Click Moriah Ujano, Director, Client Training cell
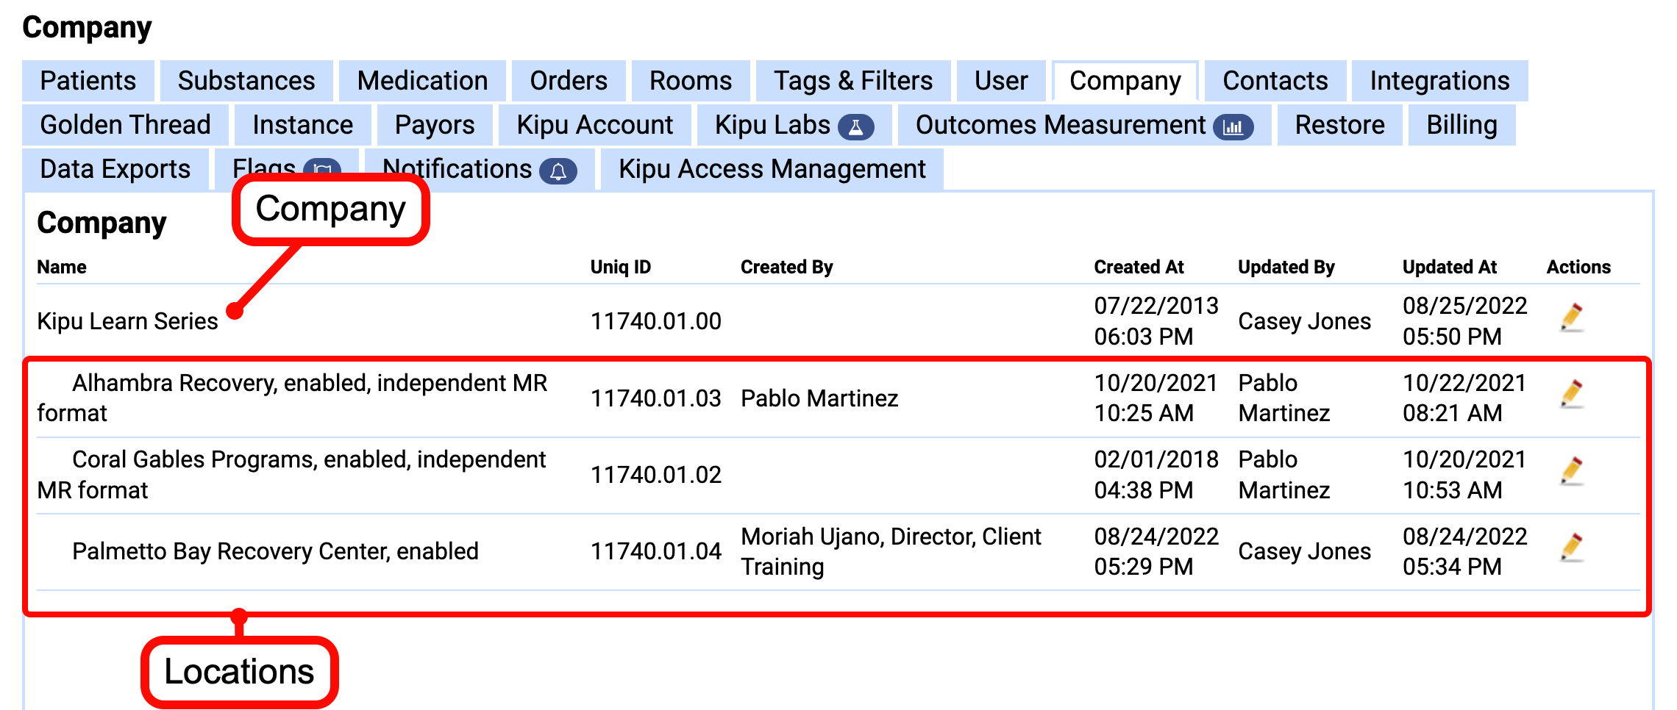This screenshot has width=1677, height=710. pyautogui.click(x=891, y=551)
